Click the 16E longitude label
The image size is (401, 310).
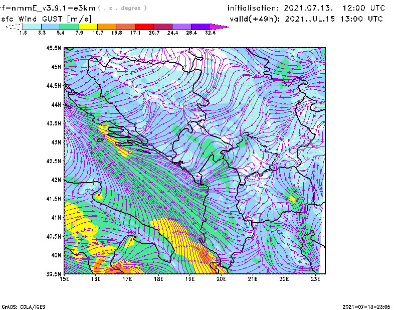pos(96,279)
